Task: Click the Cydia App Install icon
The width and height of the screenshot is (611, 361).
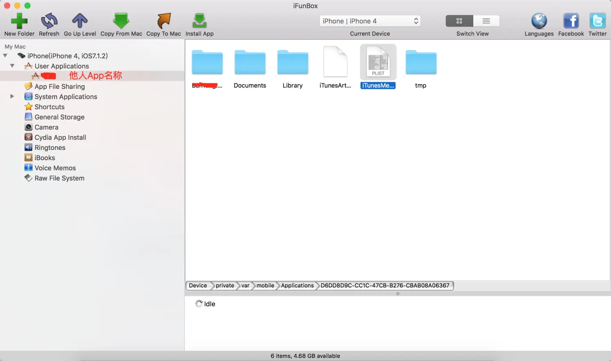Action: click(x=29, y=137)
